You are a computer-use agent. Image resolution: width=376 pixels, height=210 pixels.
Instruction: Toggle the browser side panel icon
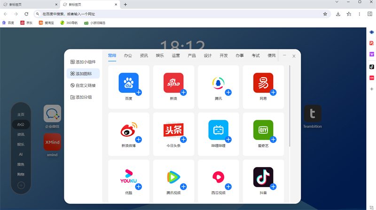(370, 14)
